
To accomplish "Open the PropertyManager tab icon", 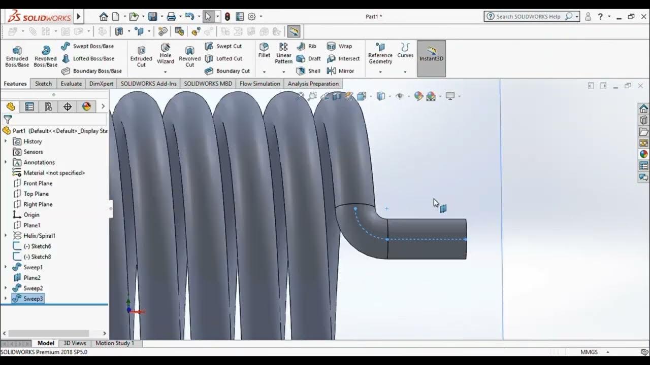I will 29,106.
